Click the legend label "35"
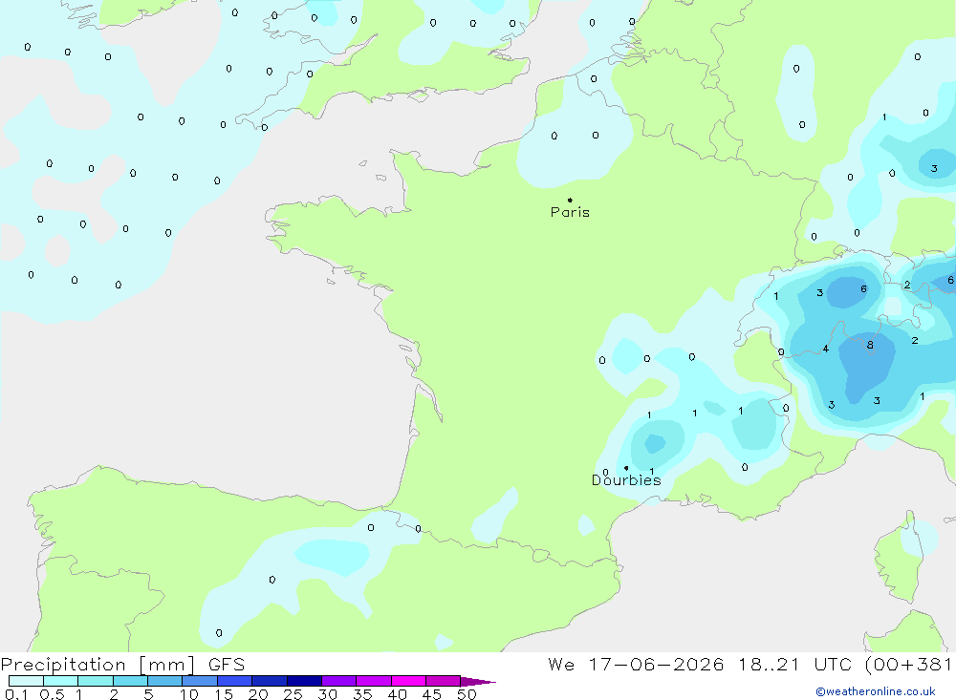 coord(362,694)
